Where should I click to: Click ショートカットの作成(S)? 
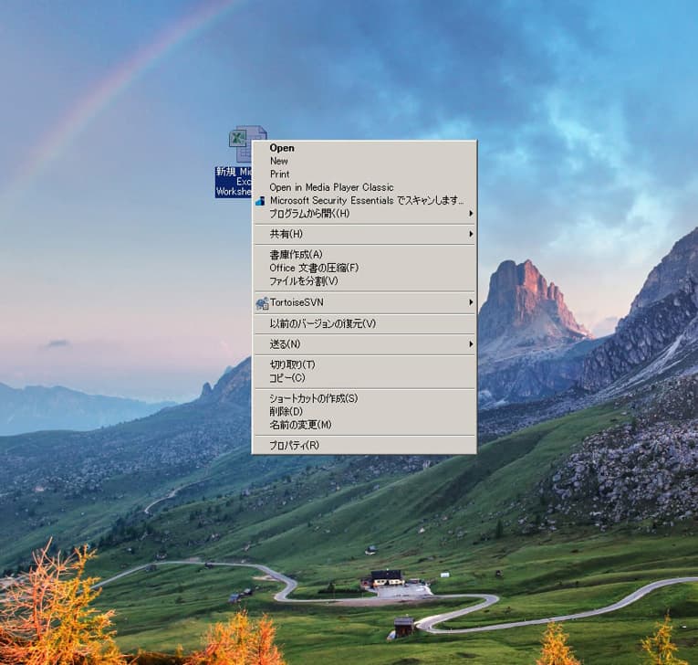coord(313,398)
